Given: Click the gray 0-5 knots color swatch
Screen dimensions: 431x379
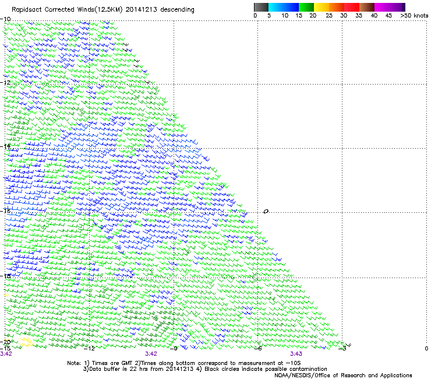Looking at the screenshot, I should 261,7.
